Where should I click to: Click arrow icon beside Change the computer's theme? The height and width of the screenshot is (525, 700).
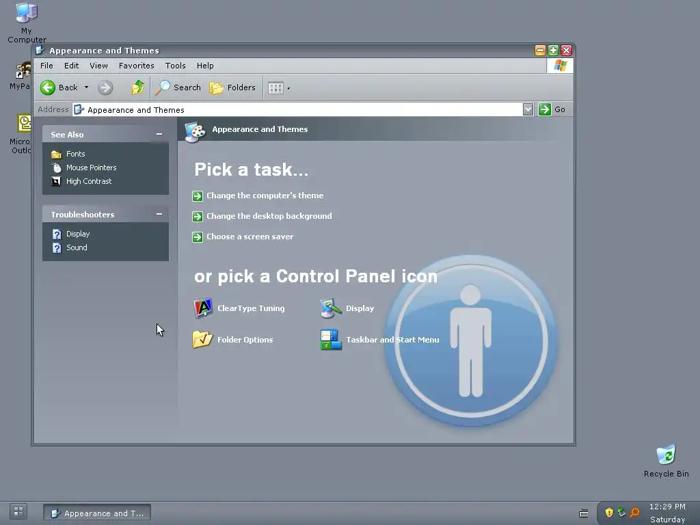coord(198,196)
